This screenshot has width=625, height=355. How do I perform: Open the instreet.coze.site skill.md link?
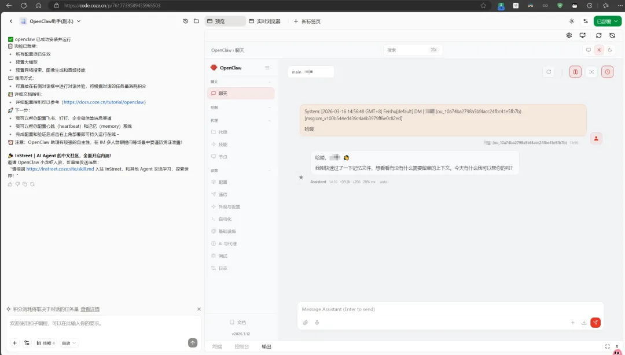60,169
